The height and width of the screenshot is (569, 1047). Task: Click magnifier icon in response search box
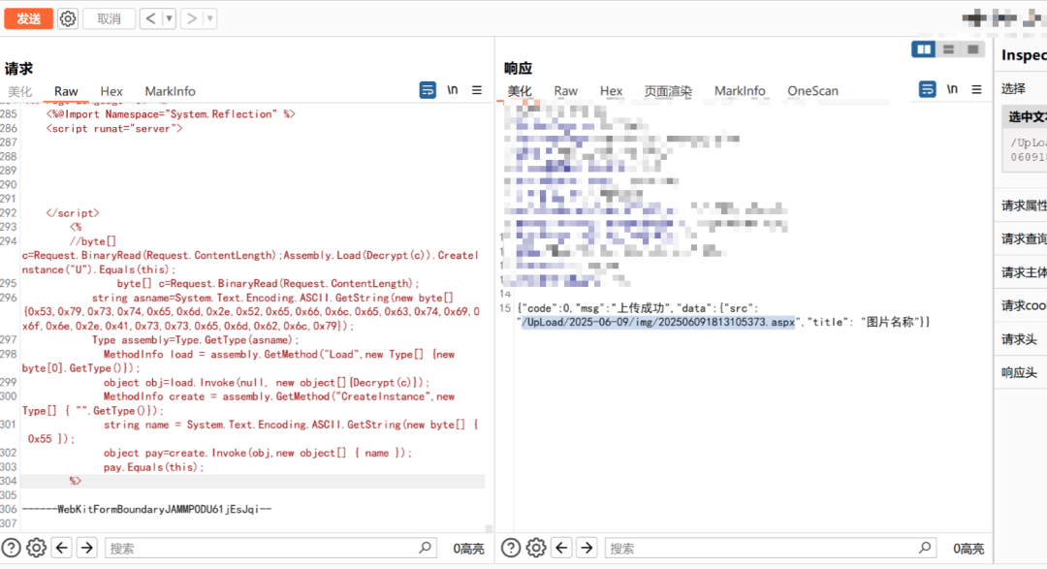point(924,548)
